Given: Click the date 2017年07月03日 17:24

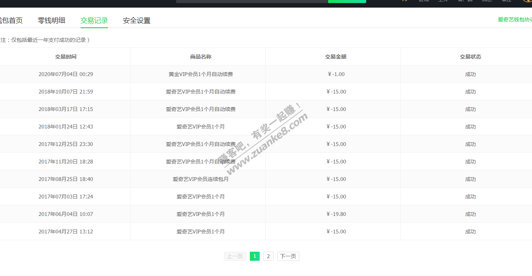Looking at the screenshot, I should click(x=66, y=197).
